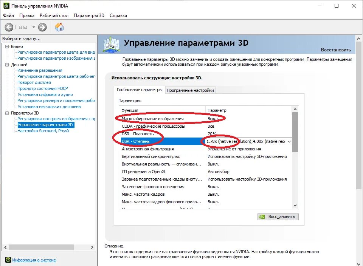This screenshot has width=363, height=266.
Task: Select Макс. частота кадров row
Action: point(205,194)
